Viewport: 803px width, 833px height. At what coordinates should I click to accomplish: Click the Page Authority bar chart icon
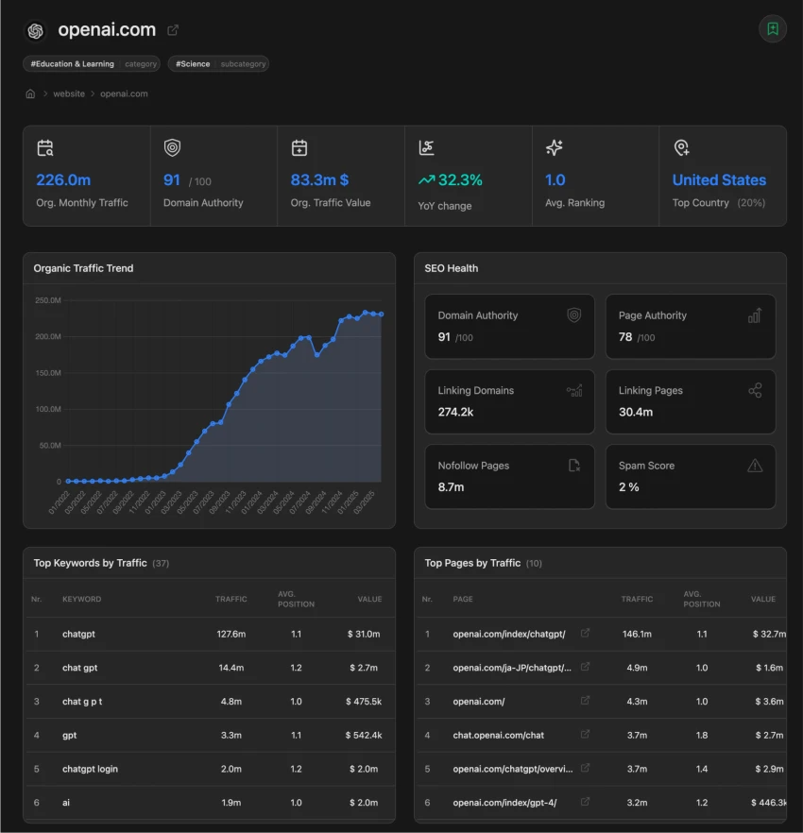pyautogui.click(x=755, y=315)
